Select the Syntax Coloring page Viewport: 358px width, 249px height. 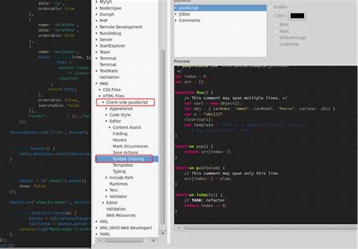[x=128, y=159]
